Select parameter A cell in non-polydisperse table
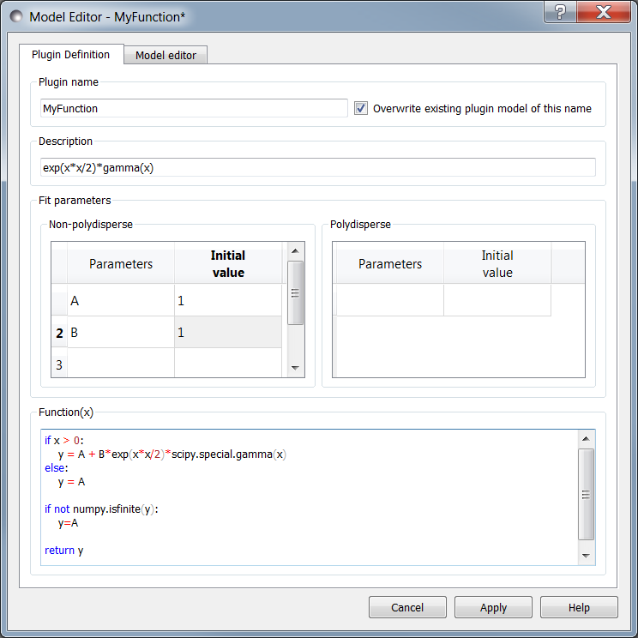This screenshot has height=638, width=638. click(121, 301)
